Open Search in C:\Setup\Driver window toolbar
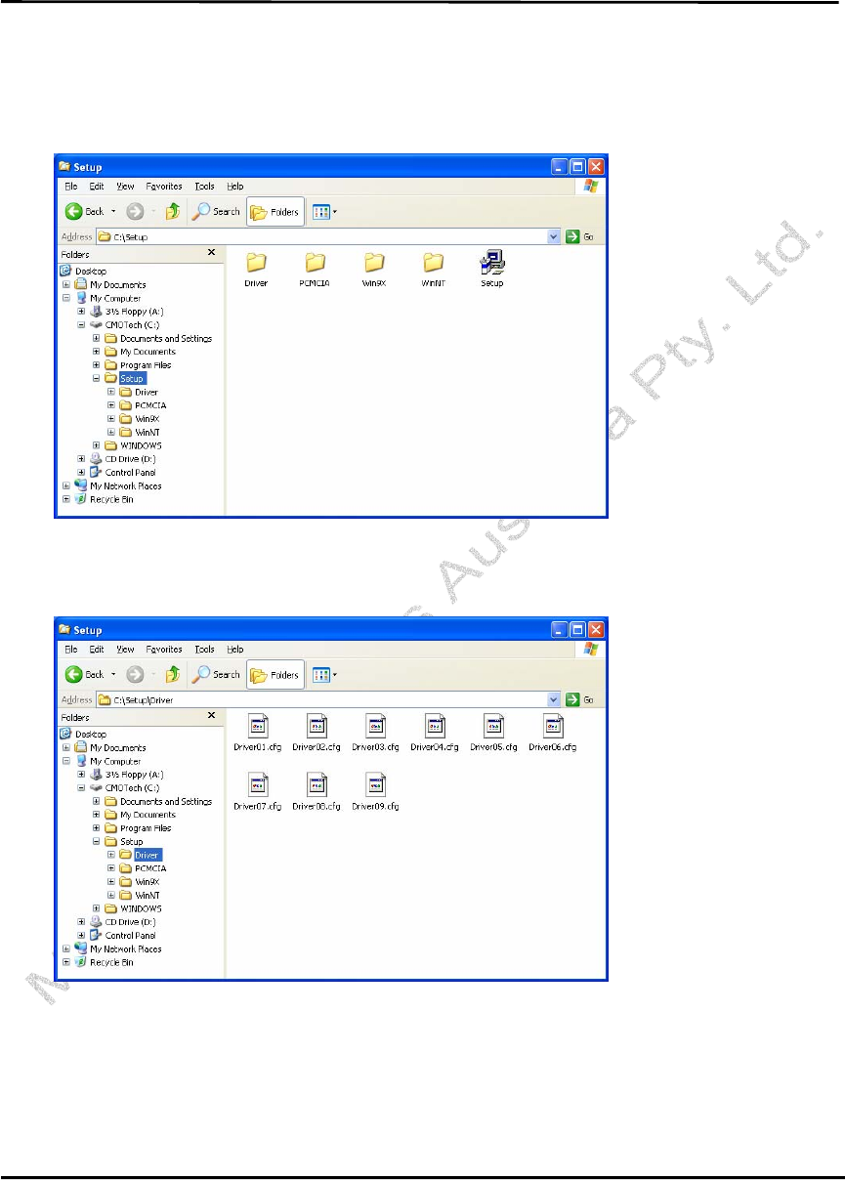 point(216,674)
